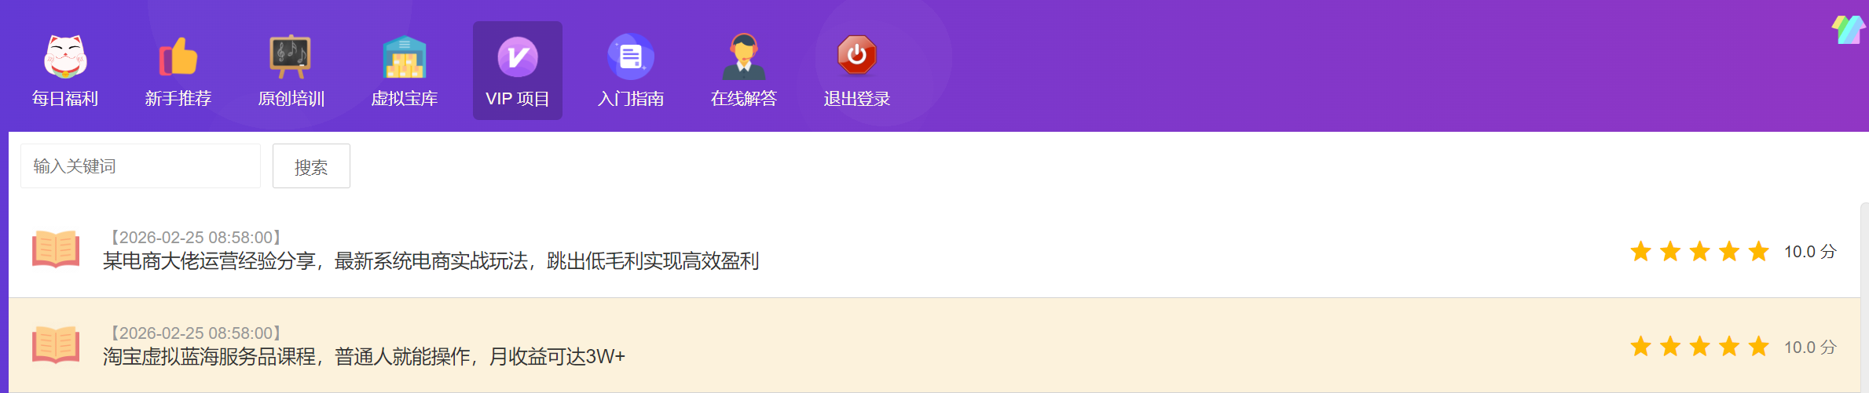Click the book icon of the 淘宝虚拟 course
Viewport: 1869px width, 393px height.
[x=56, y=345]
